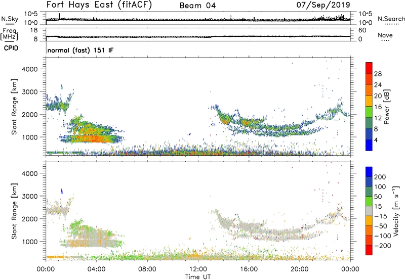
Task: Click the blue velocity spot above 3000 km
Action: point(61,191)
